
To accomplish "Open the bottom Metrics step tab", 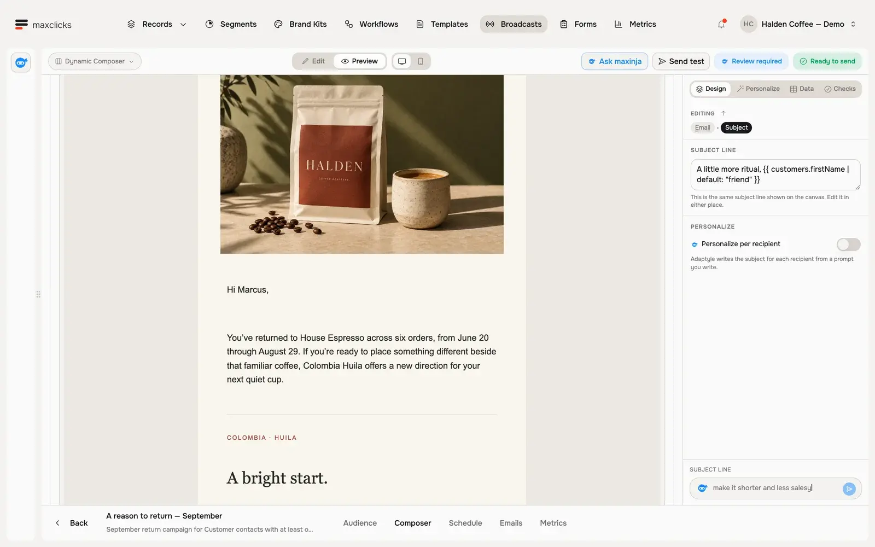I will pyautogui.click(x=553, y=523).
